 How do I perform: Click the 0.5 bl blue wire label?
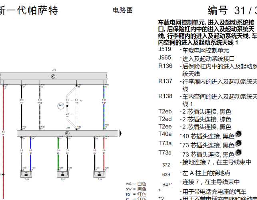click(x=31, y=152)
